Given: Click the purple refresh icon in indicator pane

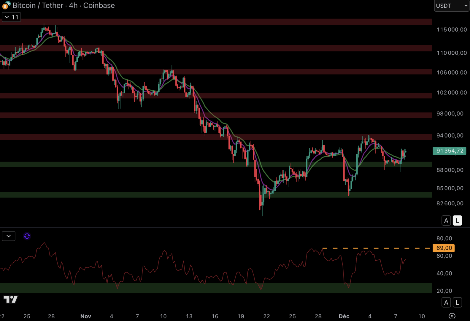Looking at the screenshot, I should (27, 236).
